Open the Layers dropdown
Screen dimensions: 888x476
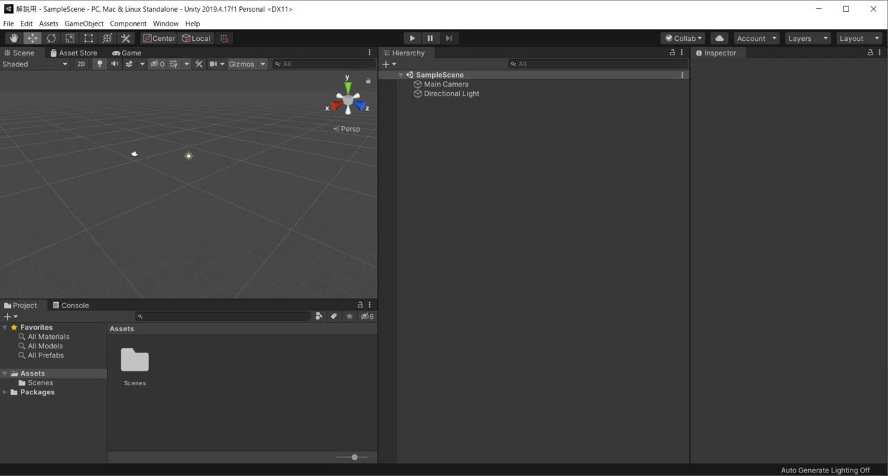808,38
